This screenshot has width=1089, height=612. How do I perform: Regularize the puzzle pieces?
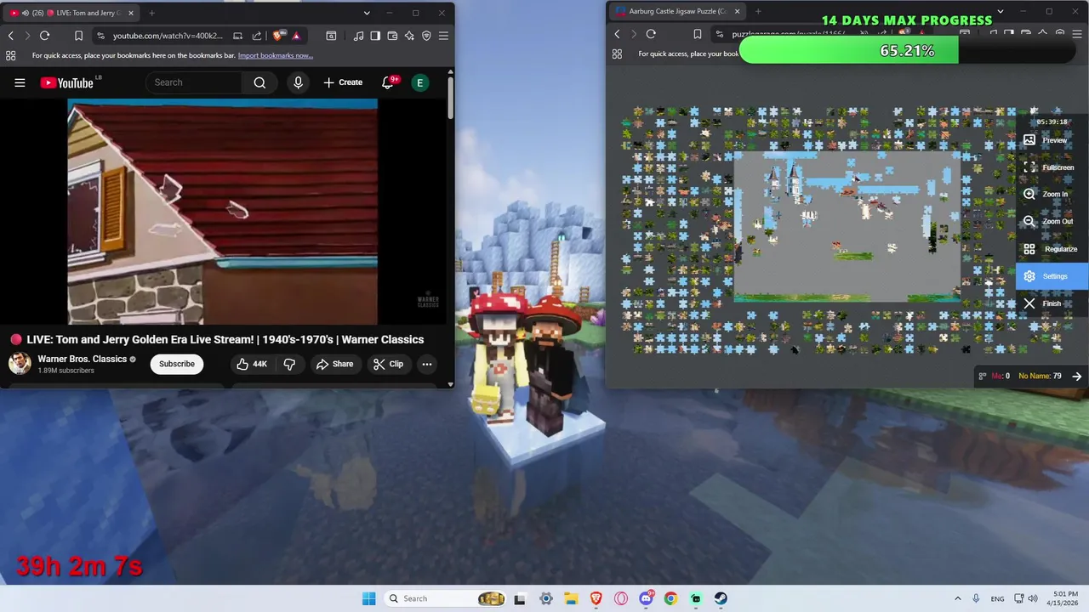tap(1052, 249)
